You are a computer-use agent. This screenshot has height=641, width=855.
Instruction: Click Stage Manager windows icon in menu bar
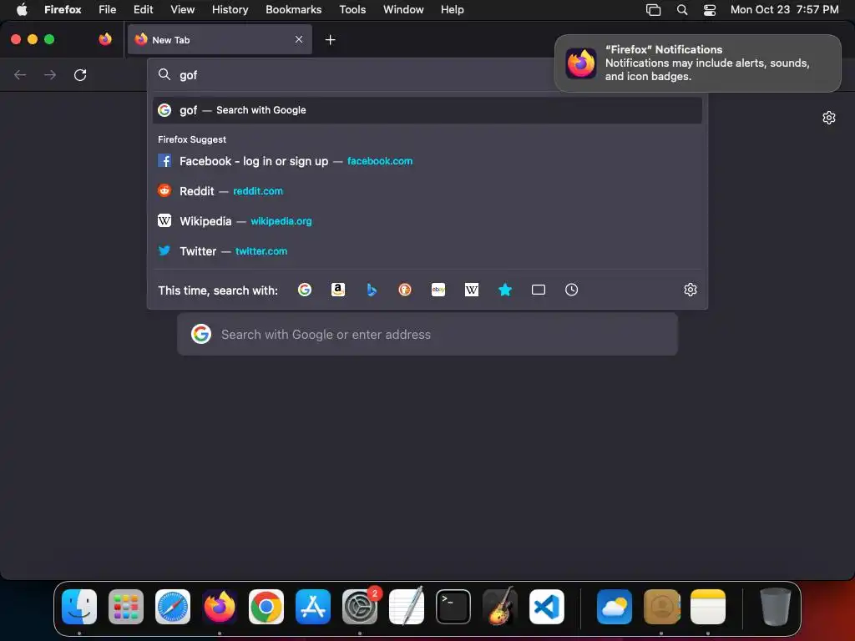coord(653,10)
